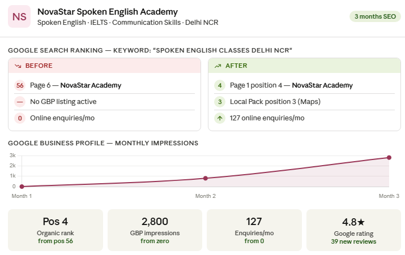Click the green 4 position badge
The width and height of the screenshot is (405, 255).
(220, 85)
